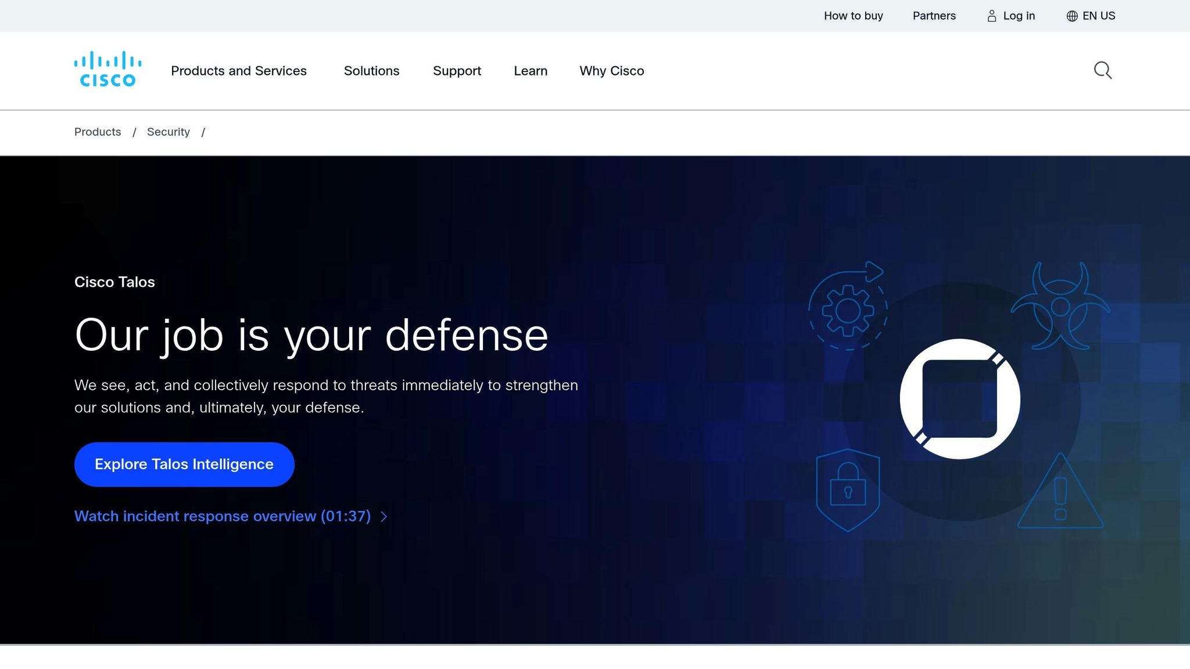
Task: Open the Learn menu
Action: [x=531, y=71]
